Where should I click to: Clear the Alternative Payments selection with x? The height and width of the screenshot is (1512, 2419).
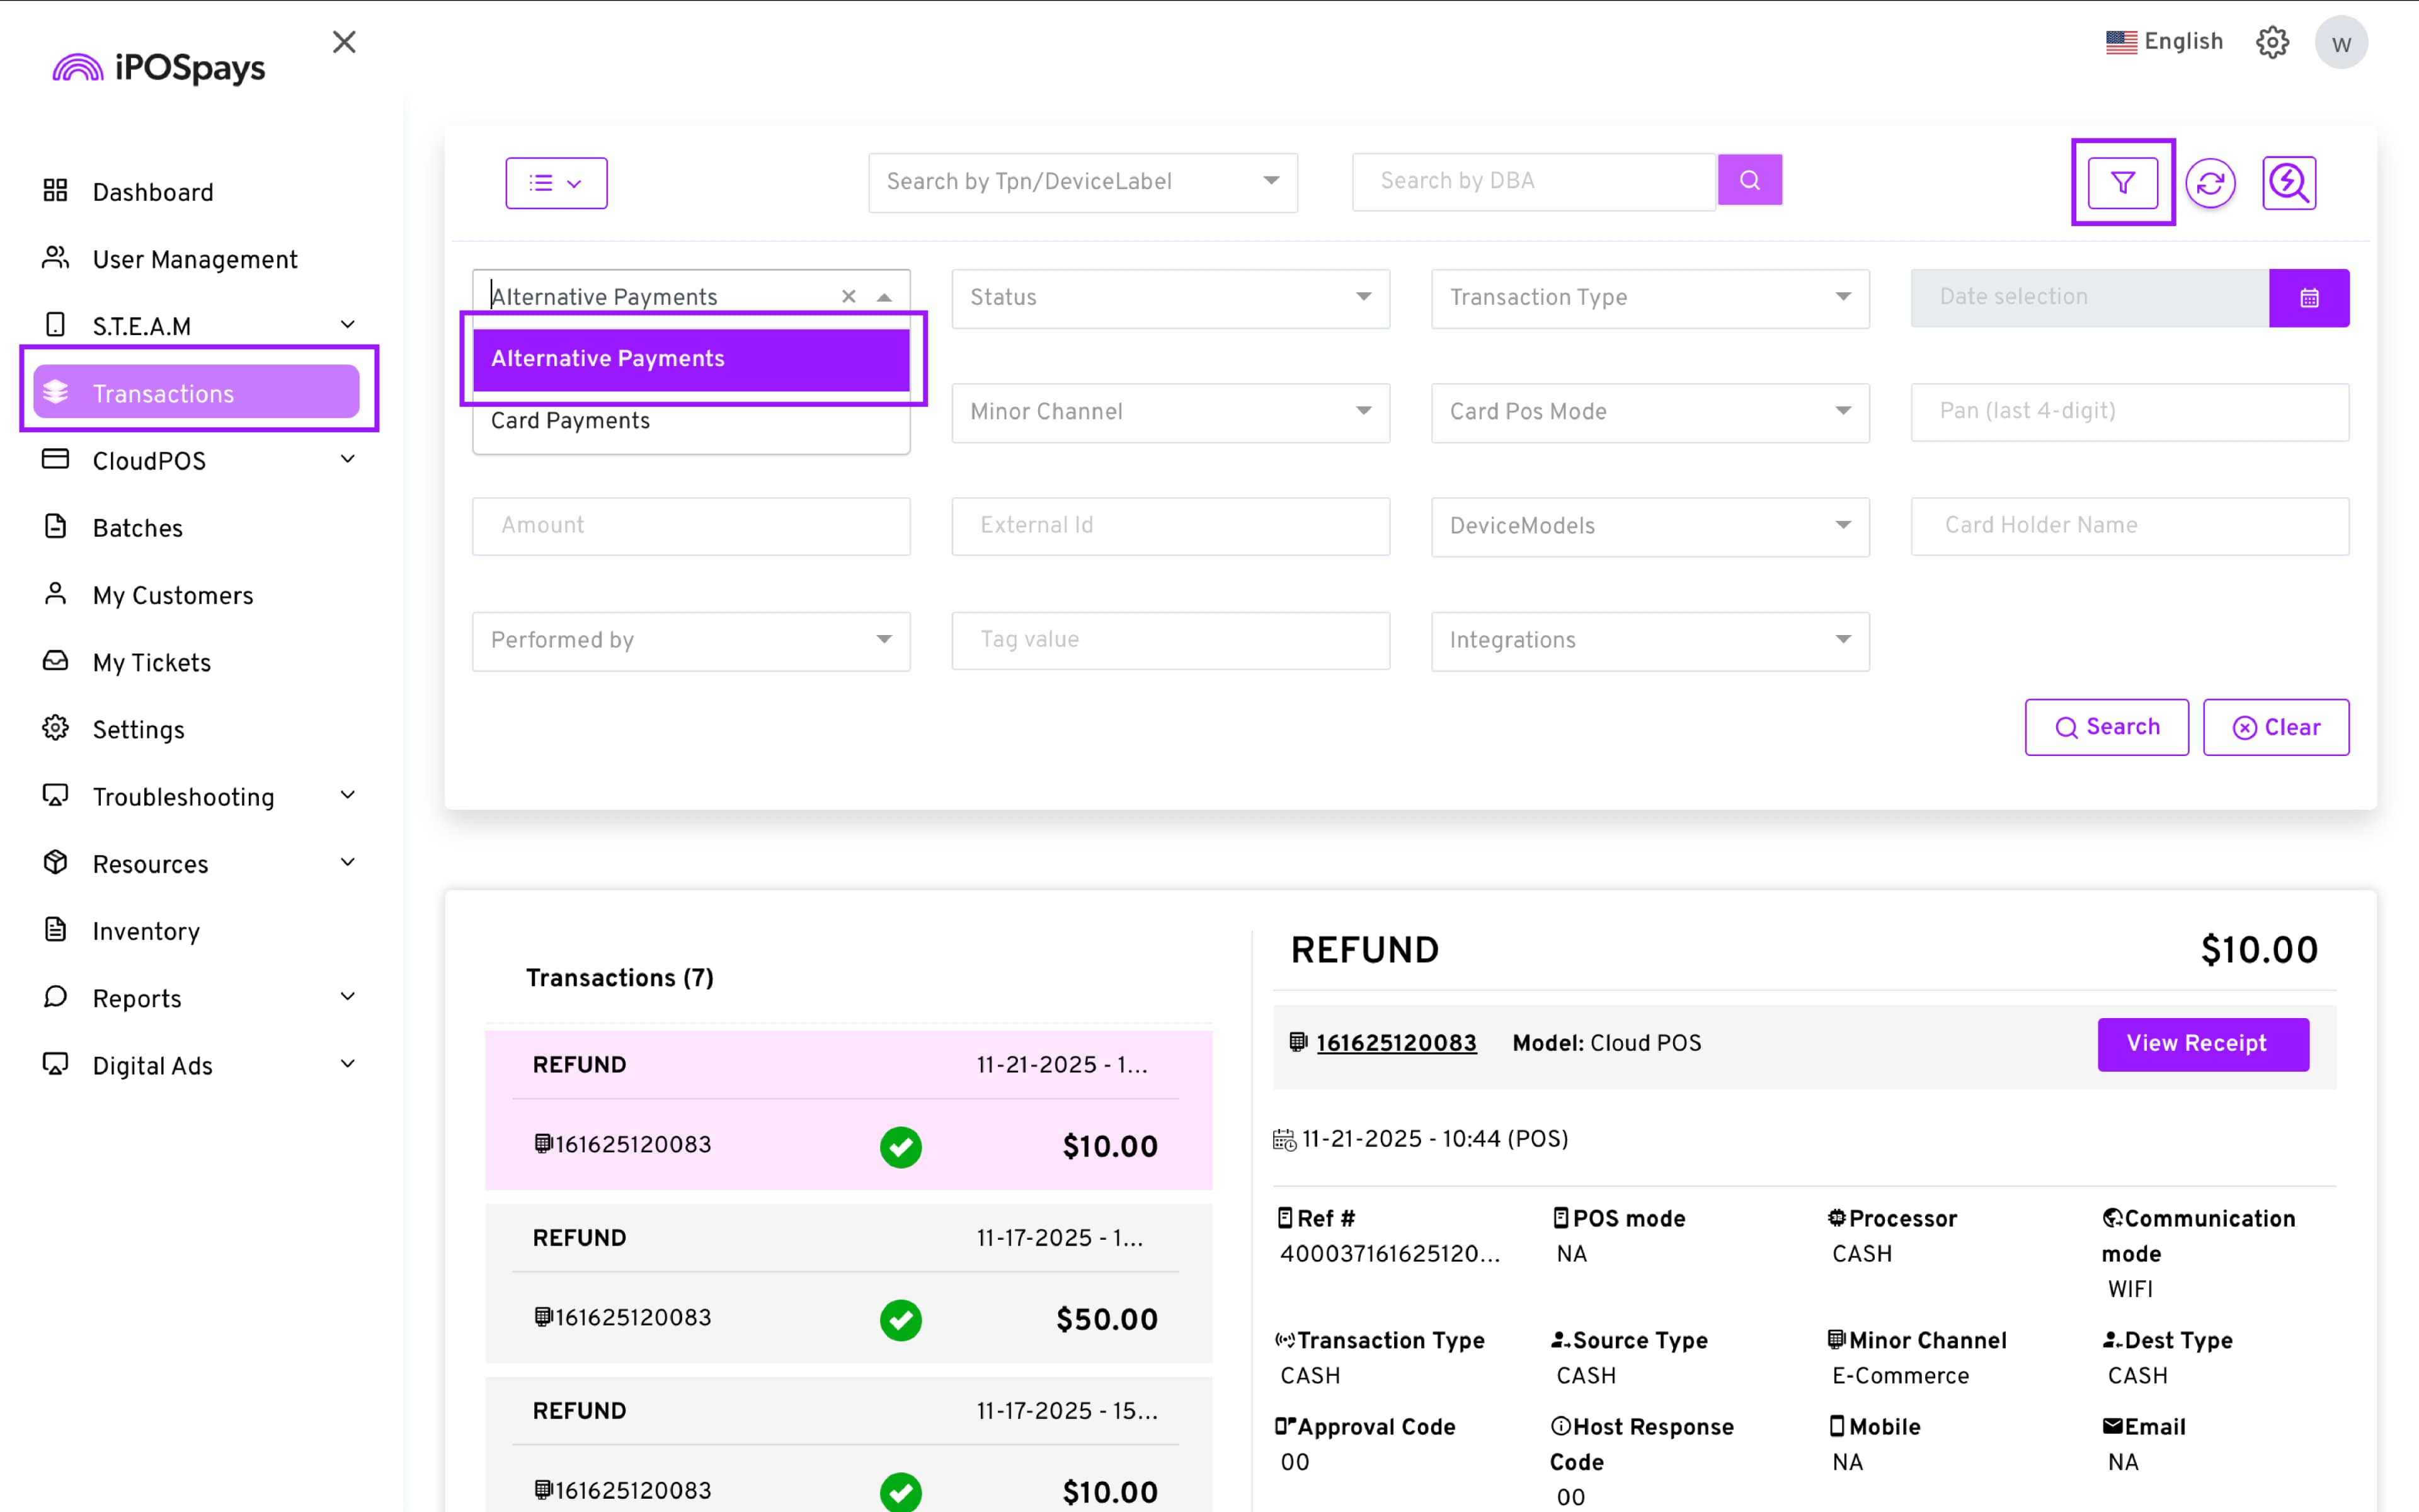(849, 297)
